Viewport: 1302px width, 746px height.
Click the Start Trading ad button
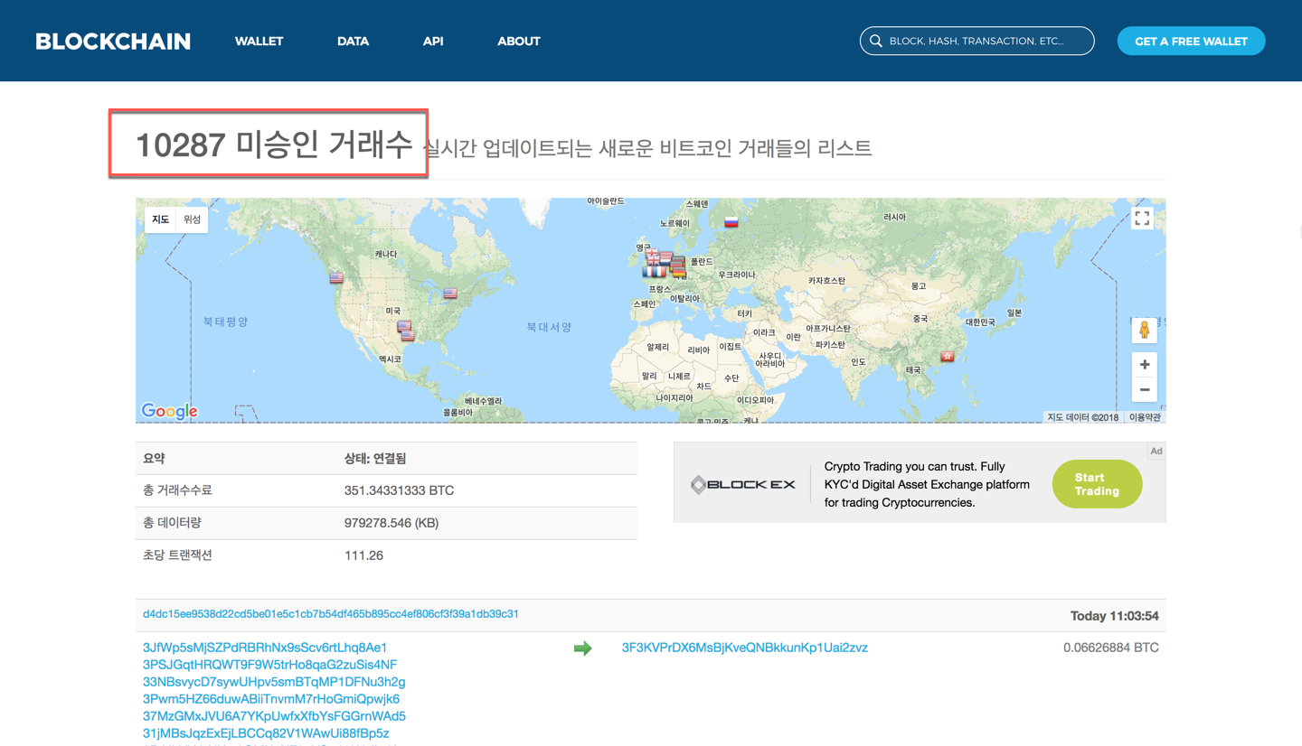[1097, 484]
